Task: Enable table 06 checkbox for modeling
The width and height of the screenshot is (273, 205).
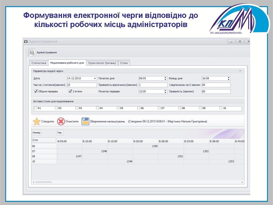Action: (x=138, y=108)
